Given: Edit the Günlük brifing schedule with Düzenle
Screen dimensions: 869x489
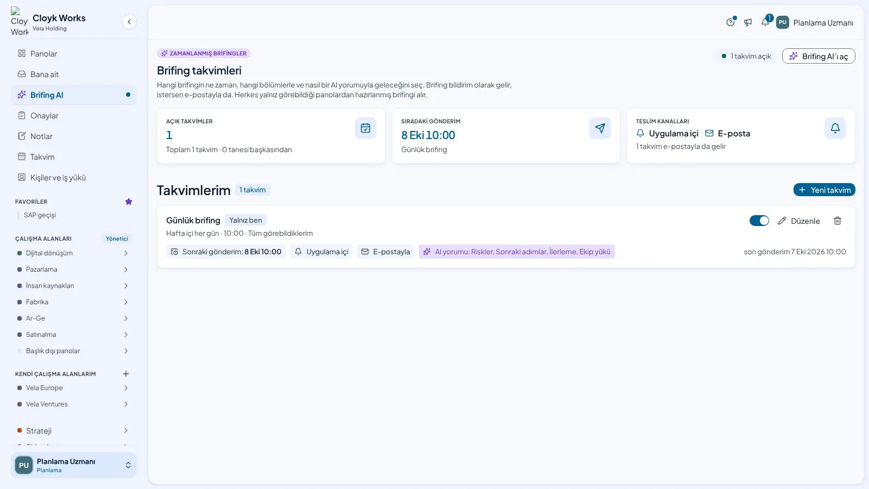Looking at the screenshot, I should tap(799, 221).
